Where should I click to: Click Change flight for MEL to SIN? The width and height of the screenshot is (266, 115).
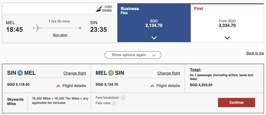[169, 73]
